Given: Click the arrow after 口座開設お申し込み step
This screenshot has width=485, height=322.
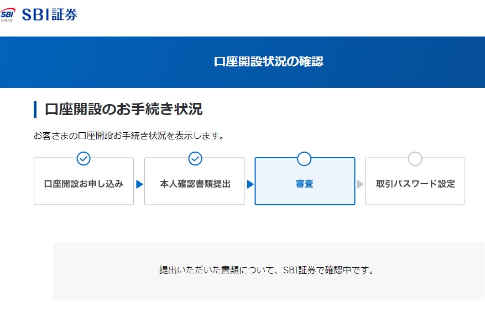Looking at the screenshot, I should [x=139, y=184].
